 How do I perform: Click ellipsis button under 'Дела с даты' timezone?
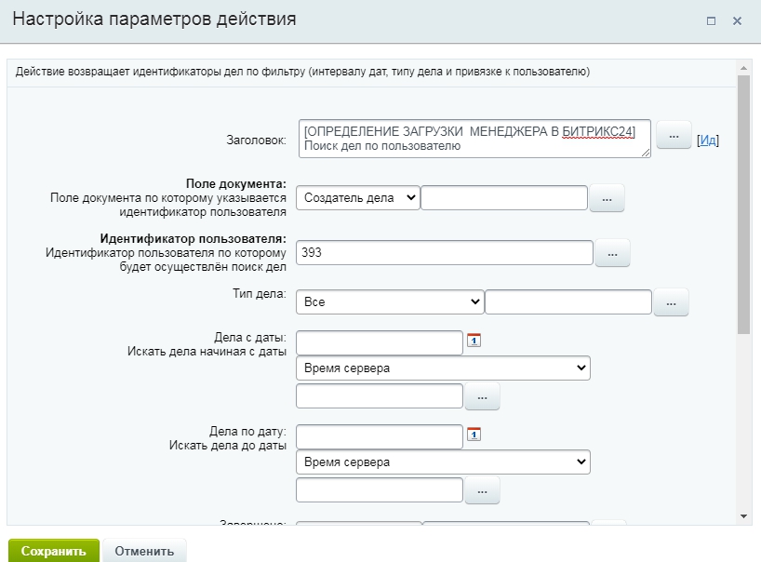pos(481,396)
